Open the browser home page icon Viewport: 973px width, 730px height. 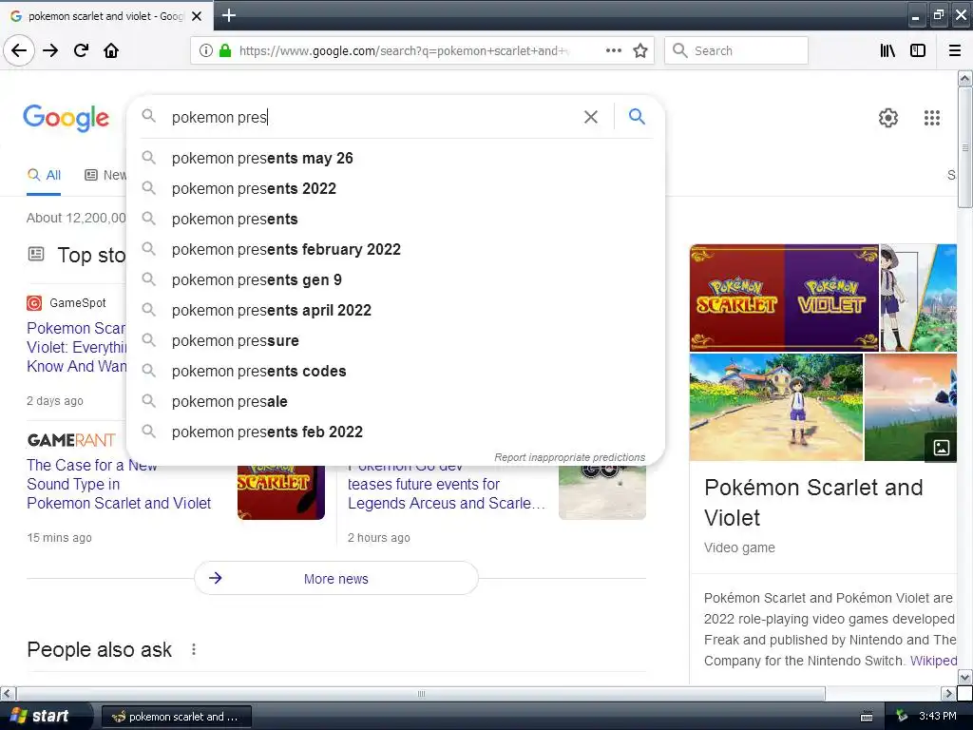coord(111,51)
